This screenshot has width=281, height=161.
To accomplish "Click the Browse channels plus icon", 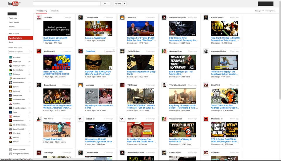I will pos(11,150).
